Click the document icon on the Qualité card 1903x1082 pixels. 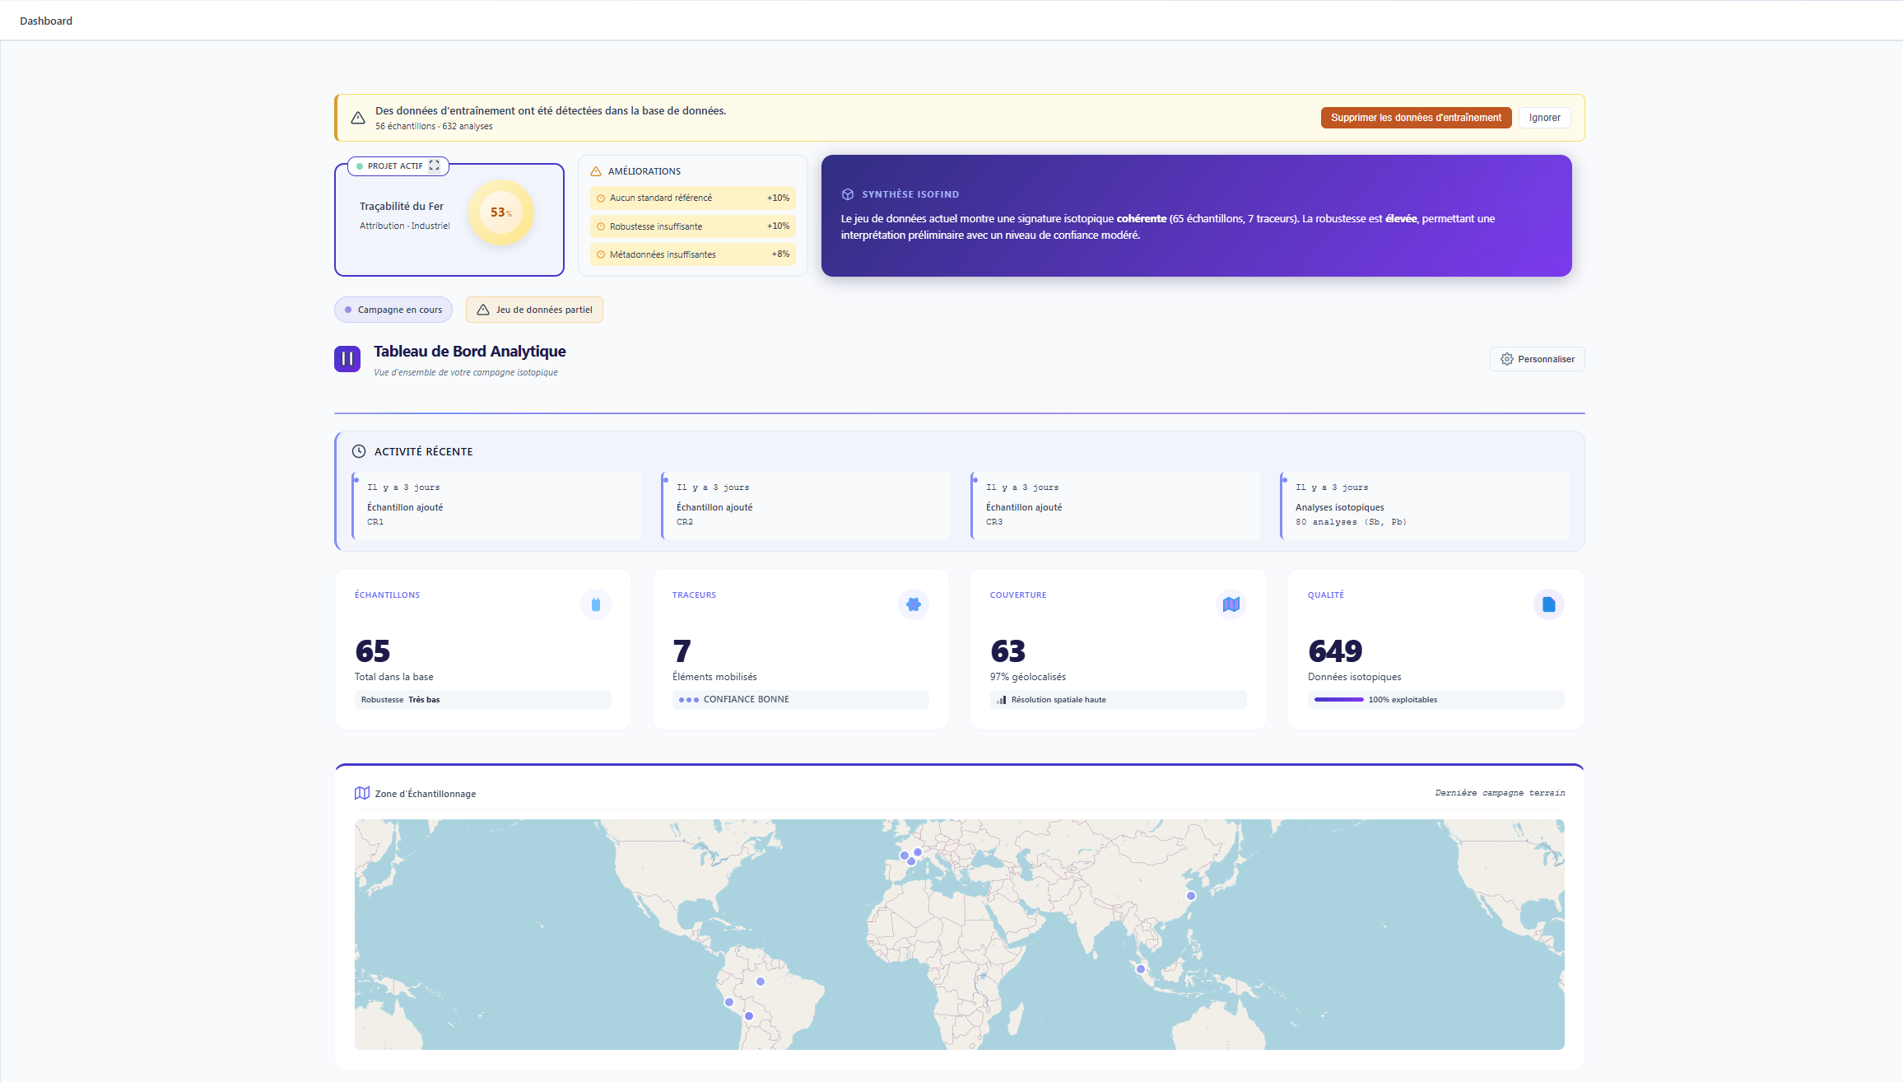(1548, 604)
